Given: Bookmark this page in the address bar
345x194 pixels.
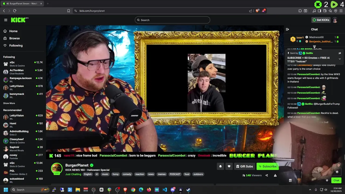Looking at the screenshot, I should (x=68, y=11).
